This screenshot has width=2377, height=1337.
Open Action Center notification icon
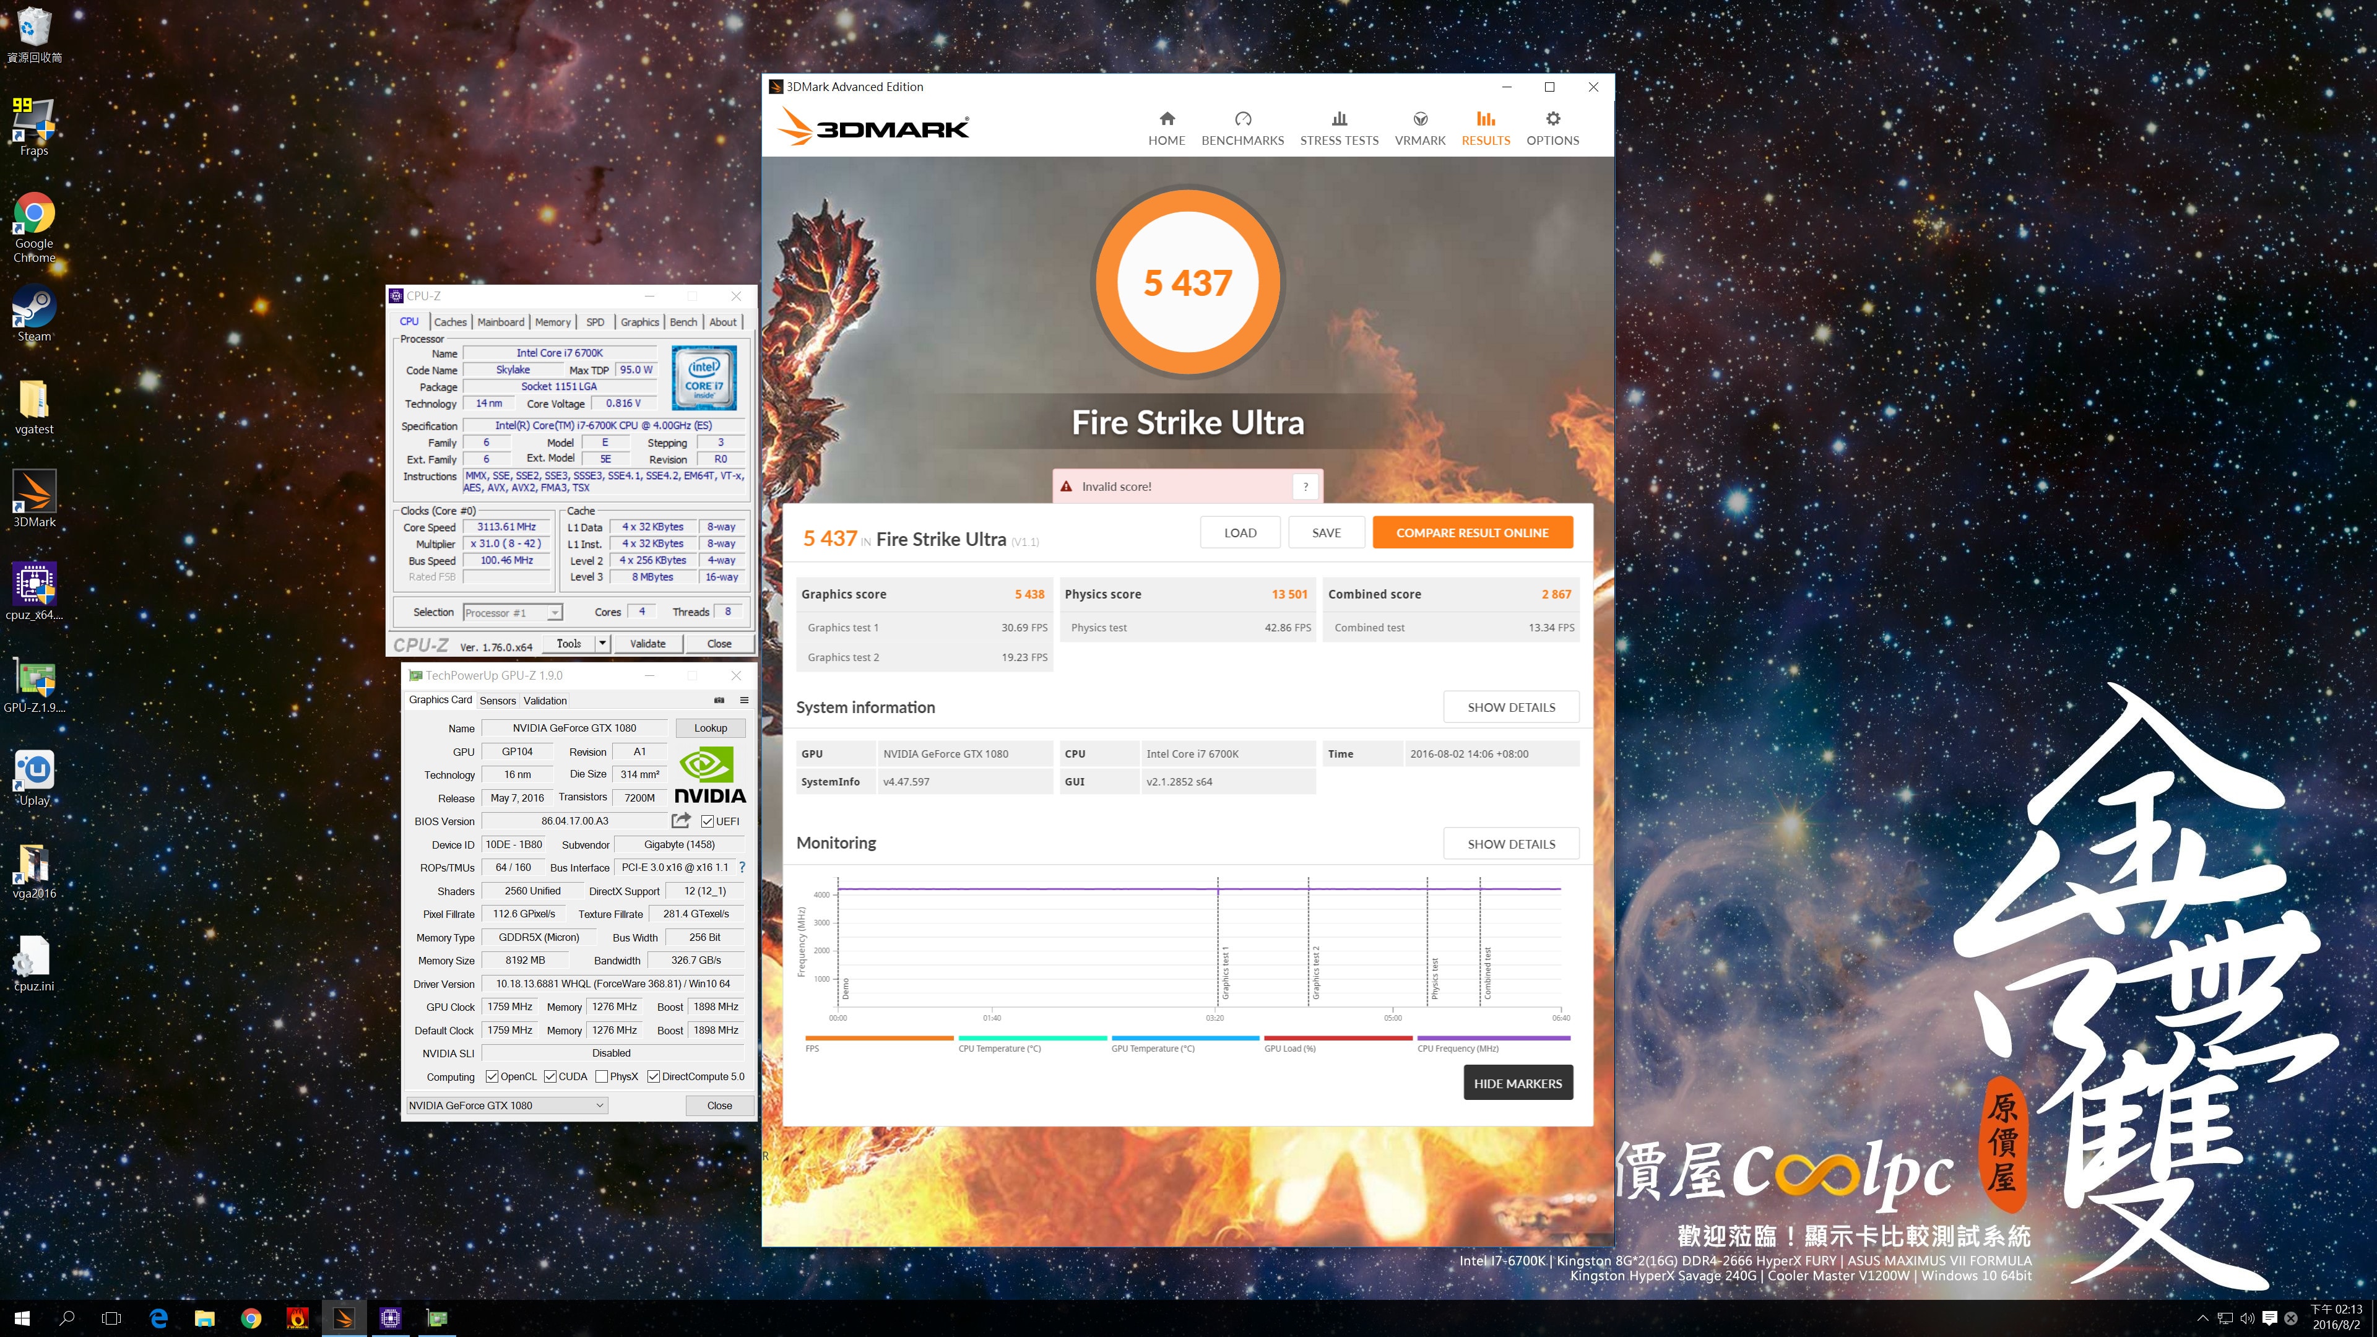(x=2269, y=1318)
